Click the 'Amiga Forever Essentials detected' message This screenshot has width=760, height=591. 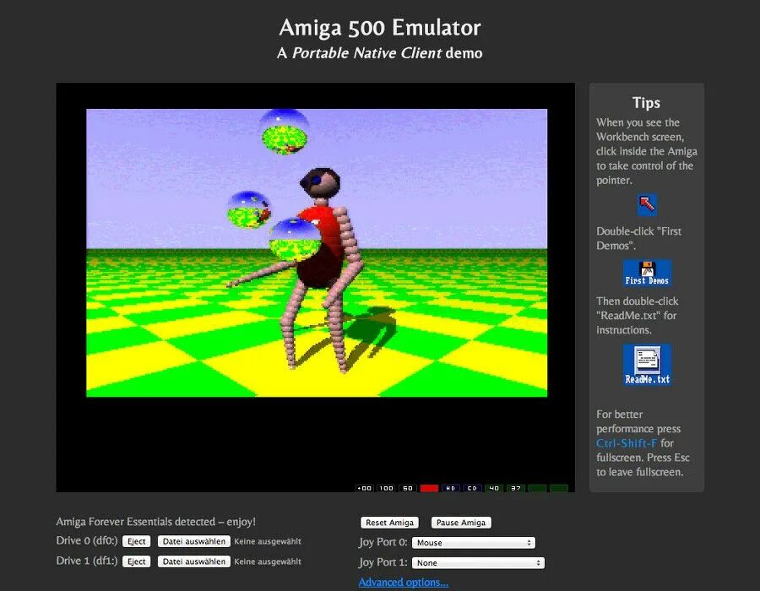pos(155,522)
